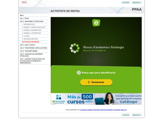The width and height of the screenshot is (163, 122).
Task: Click the blue squares formación logo in the banner
Action: tap(59, 97)
